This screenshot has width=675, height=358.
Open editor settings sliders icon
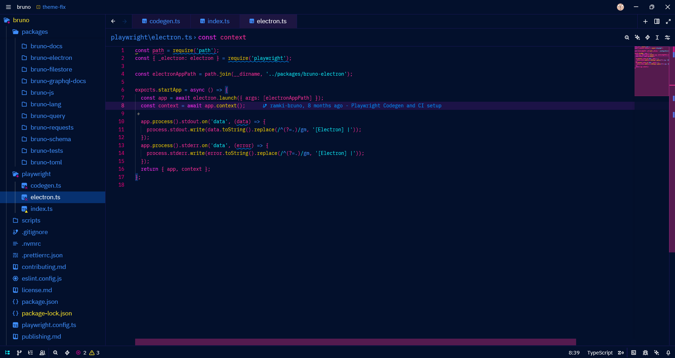(x=667, y=37)
